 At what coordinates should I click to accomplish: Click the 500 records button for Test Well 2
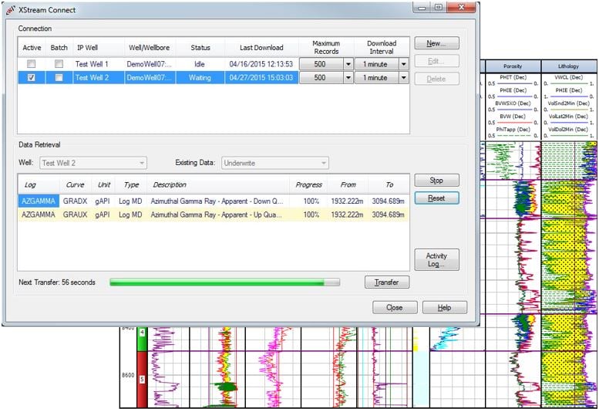click(321, 78)
